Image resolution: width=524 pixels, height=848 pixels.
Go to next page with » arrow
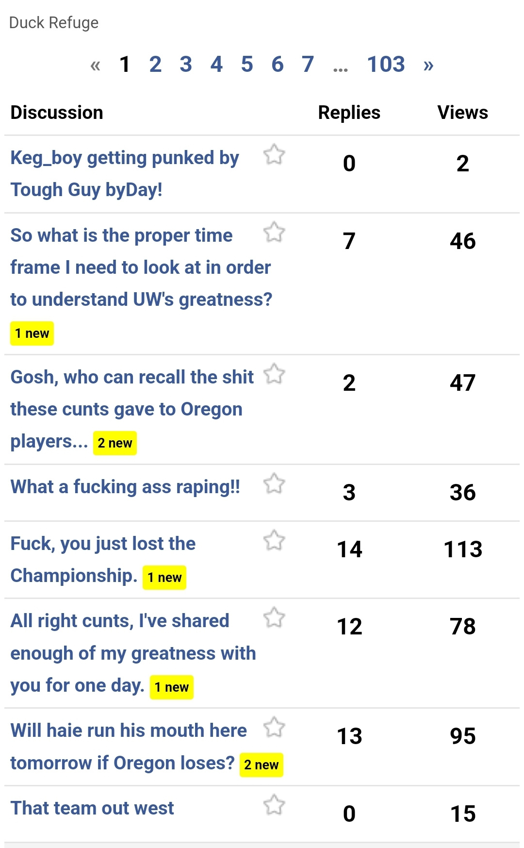coord(428,65)
